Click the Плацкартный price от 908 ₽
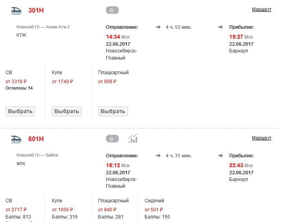Viewport: 293px width, 222px height. coord(108,82)
